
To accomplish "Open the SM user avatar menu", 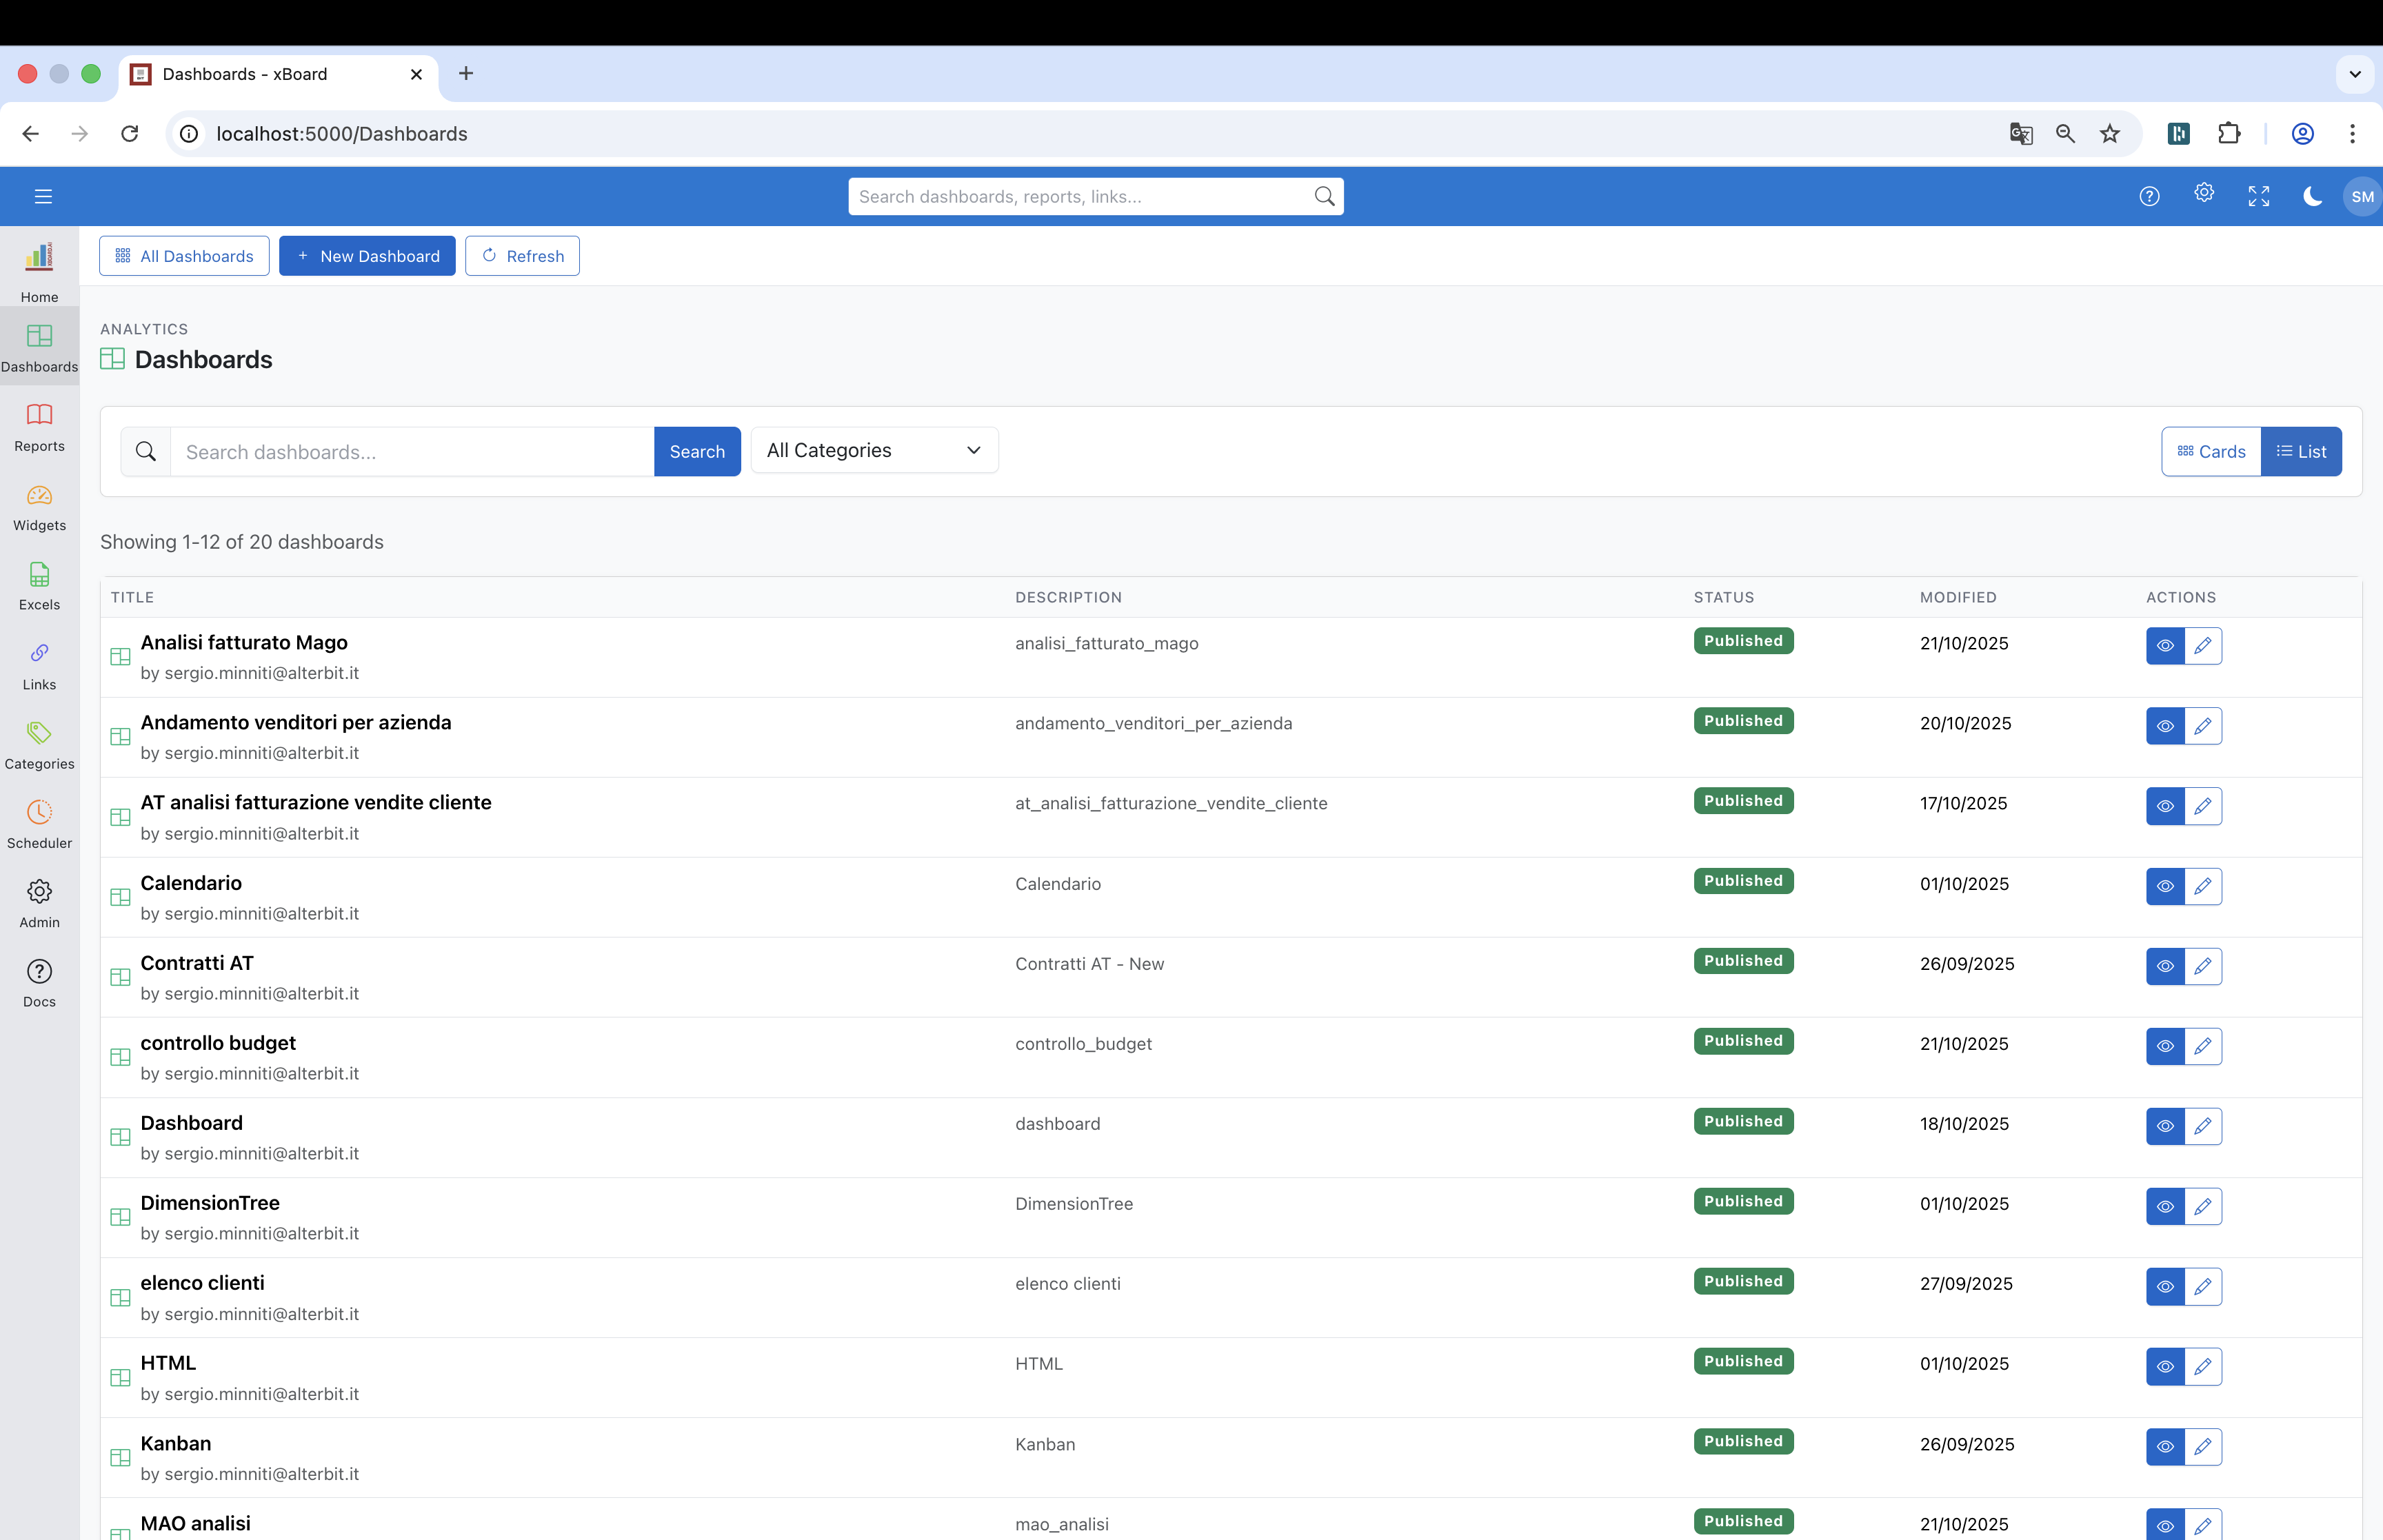I will coord(2362,196).
